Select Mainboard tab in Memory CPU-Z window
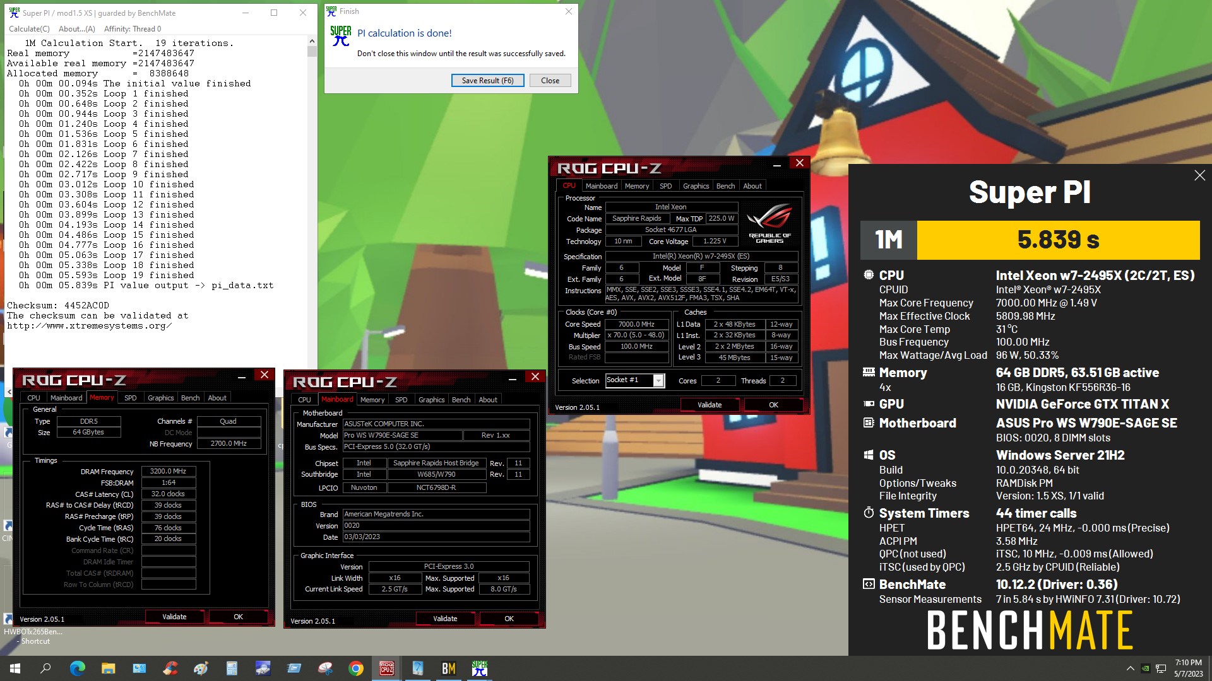 point(66,398)
